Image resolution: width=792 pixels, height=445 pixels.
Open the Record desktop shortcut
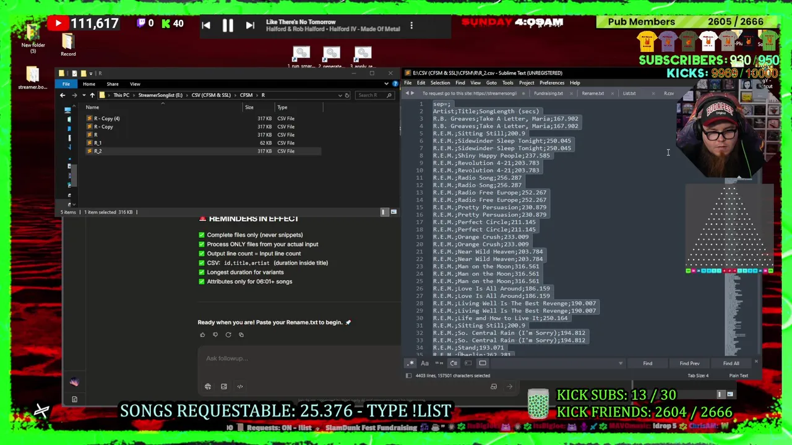[68, 45]
